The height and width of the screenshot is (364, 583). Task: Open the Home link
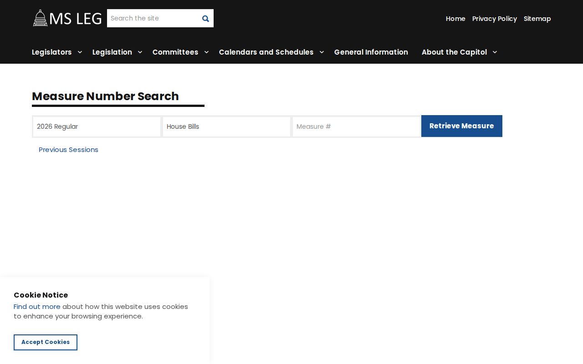[455, 19]
